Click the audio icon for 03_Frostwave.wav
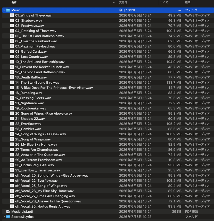 12,26
